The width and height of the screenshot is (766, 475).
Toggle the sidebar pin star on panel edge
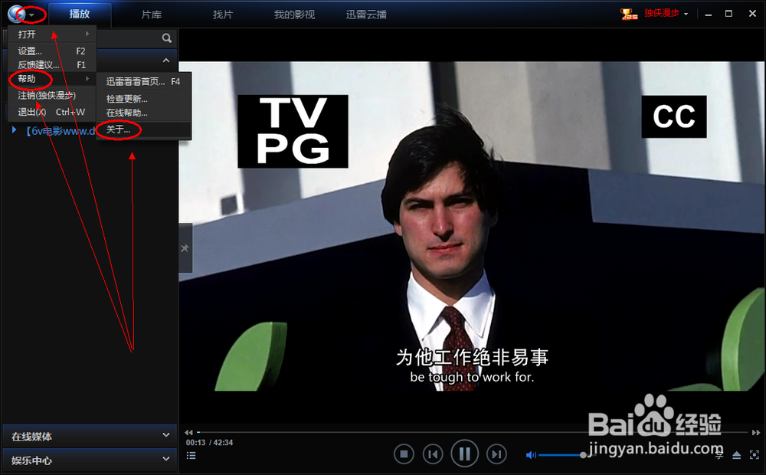[185, 248]
